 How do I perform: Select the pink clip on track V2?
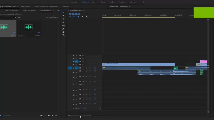pyautogui.click(x=204, y=61)
